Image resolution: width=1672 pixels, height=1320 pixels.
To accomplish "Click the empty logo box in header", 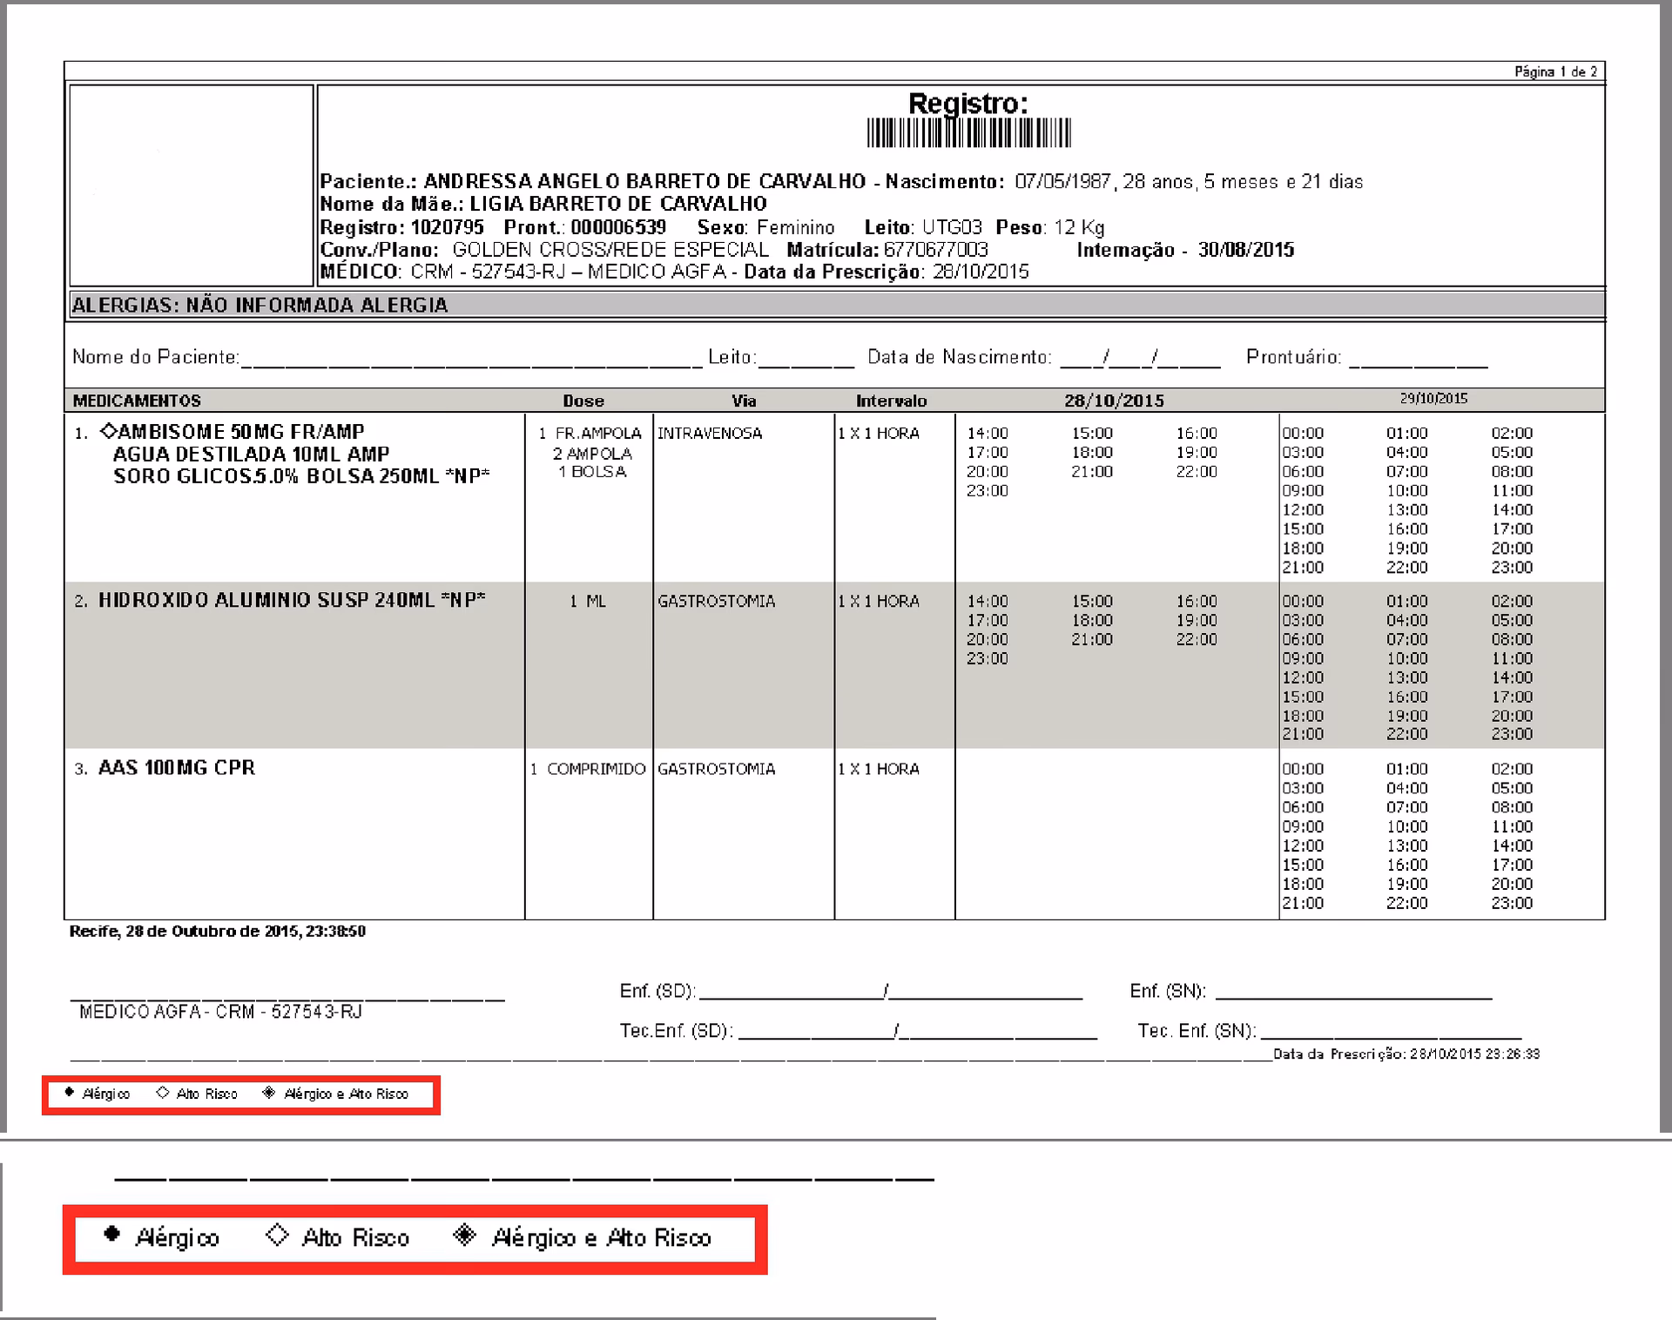I will click(191, 185).
